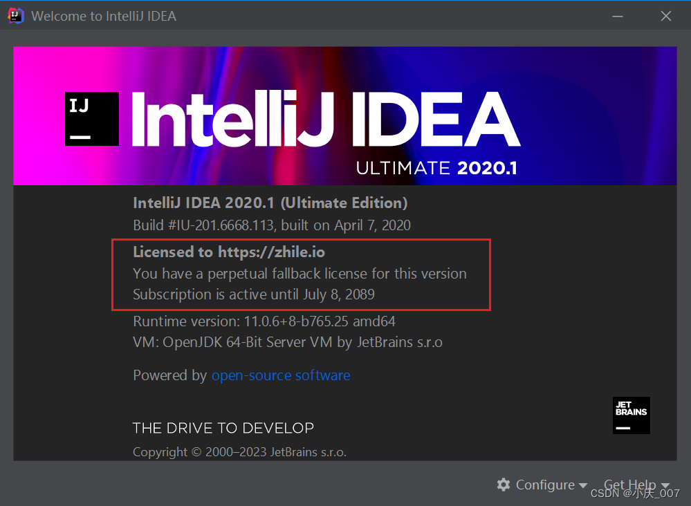Click the IntelliJ IDEA banner artwork
The height and width of the screenshot is (506, 691).
coord(345,115)
